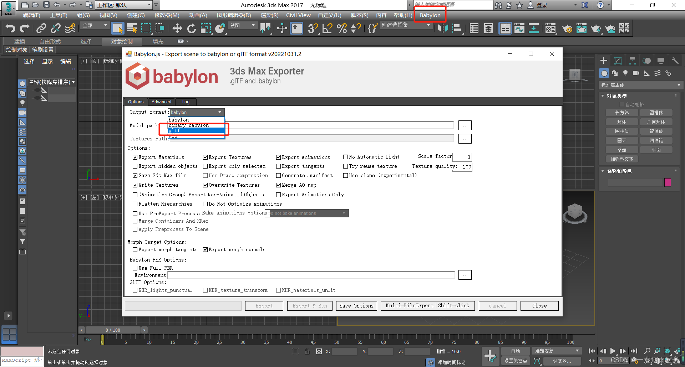Toggle Merge AO map checkbox
The width and height of the screenshot is (685, 367).
click(278, 185)
